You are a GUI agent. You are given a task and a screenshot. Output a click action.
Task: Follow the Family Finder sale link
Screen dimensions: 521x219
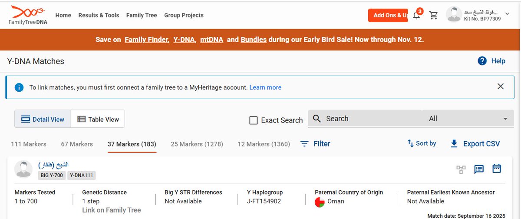click(147, 40)
